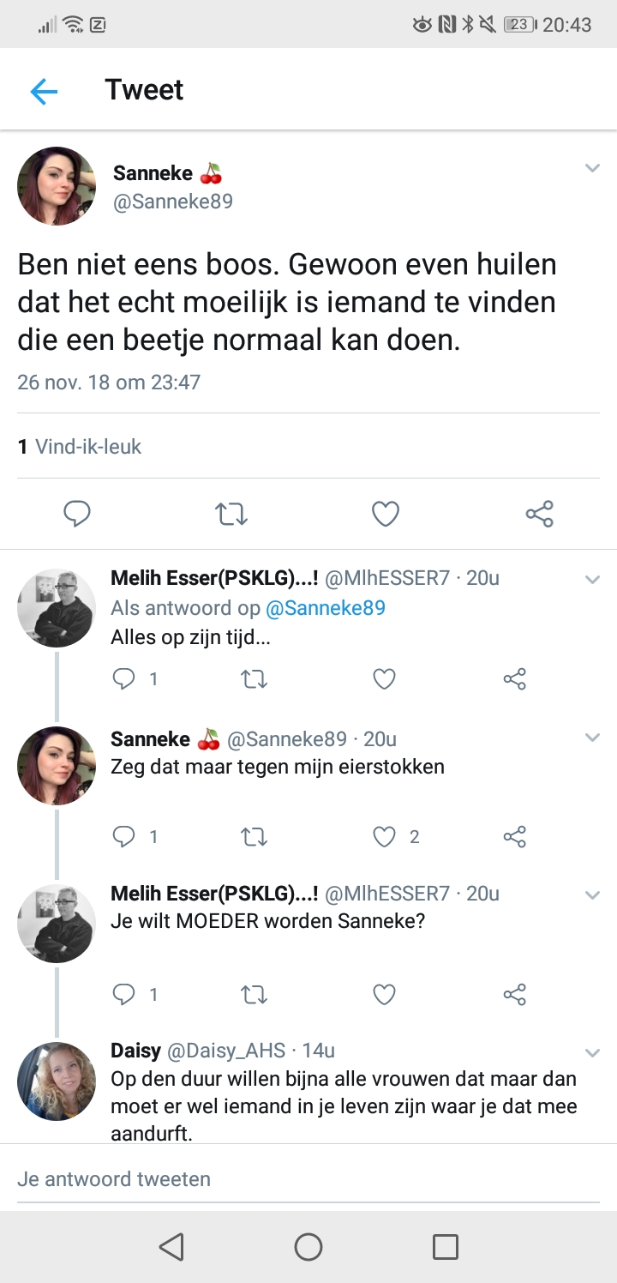Retweet the 'Zeg dat maar tegen mijn eierstokken' reply
Image resolution: width=617 pixels, height=1283 pixels.
[254, 837]
